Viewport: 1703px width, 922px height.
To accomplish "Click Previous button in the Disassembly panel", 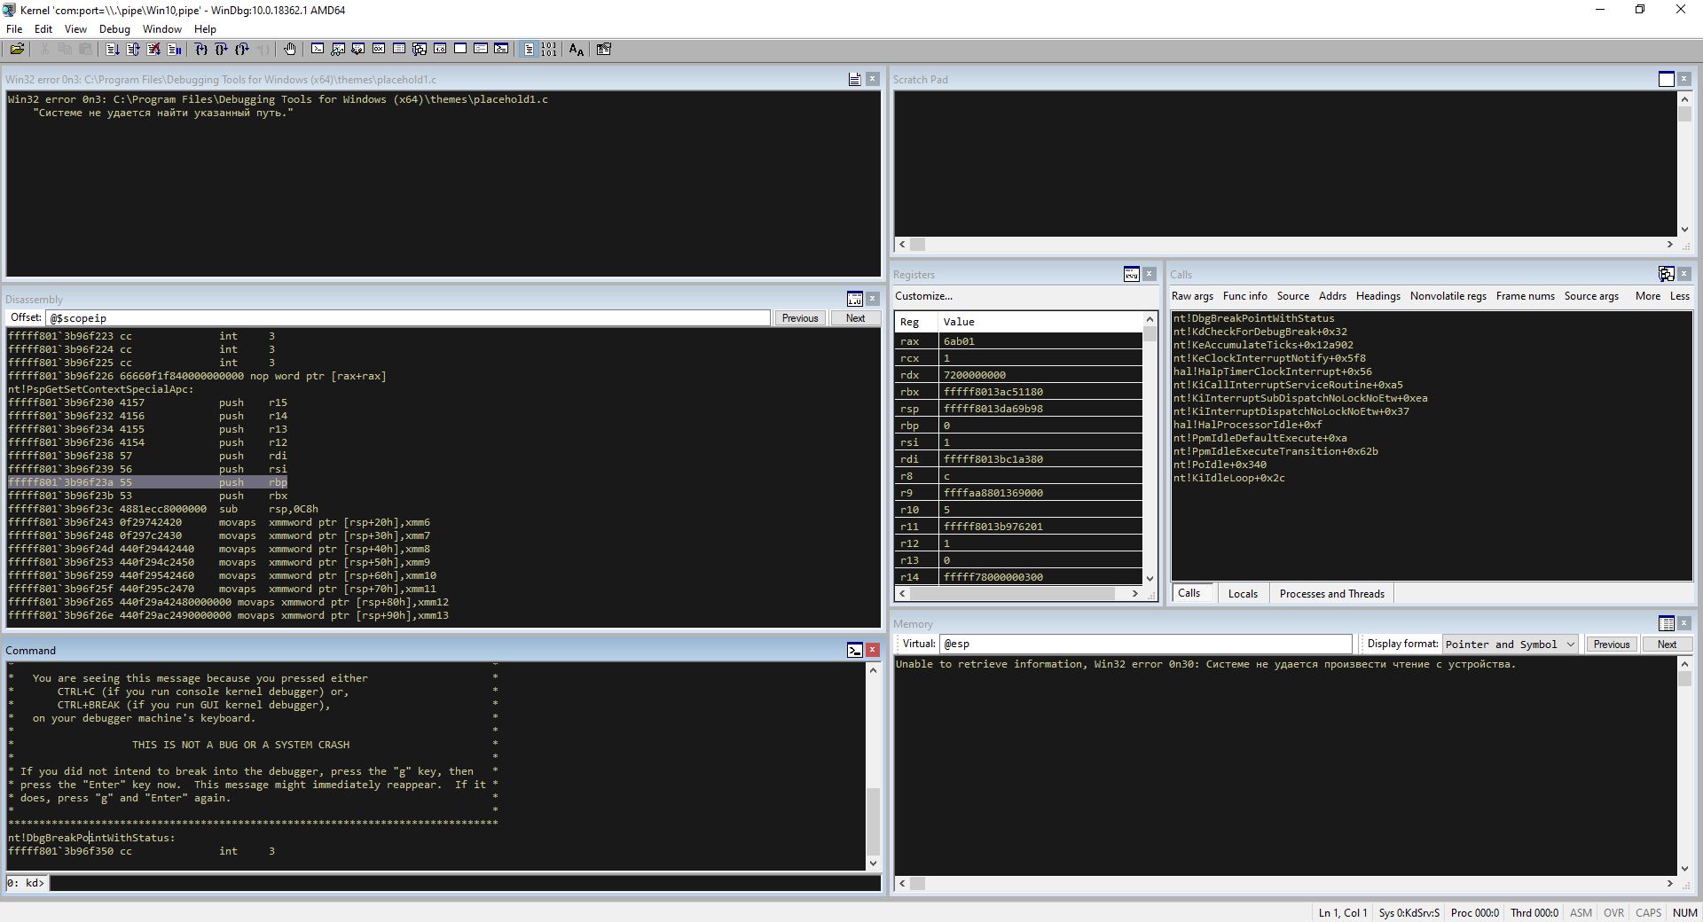I will pyautogui.click(x=799, y=318).
